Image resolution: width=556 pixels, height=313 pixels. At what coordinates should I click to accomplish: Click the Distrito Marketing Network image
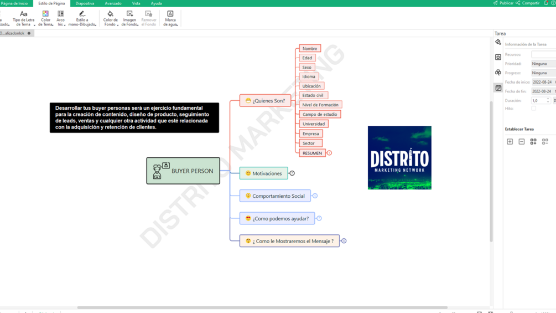tap(399, 157)
